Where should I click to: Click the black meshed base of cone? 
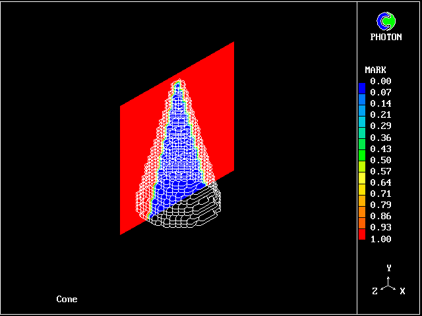(x=191, y=211)
